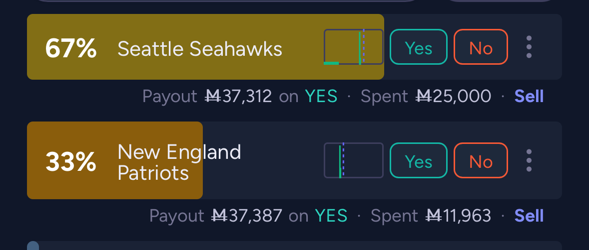Screen dimensions: 589x250
Task: Click the Patriots payout amount Ṁ37,387
Action: pos(247,216)
